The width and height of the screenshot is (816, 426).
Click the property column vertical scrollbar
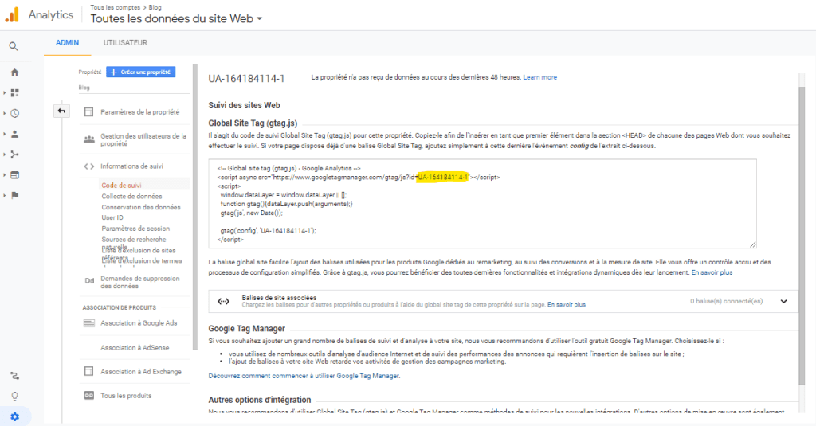(x=195, y=206)
